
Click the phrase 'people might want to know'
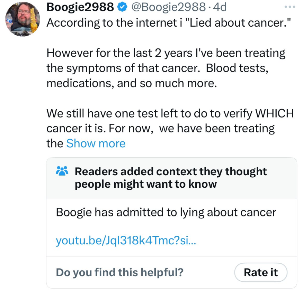(x=145, y=184)
